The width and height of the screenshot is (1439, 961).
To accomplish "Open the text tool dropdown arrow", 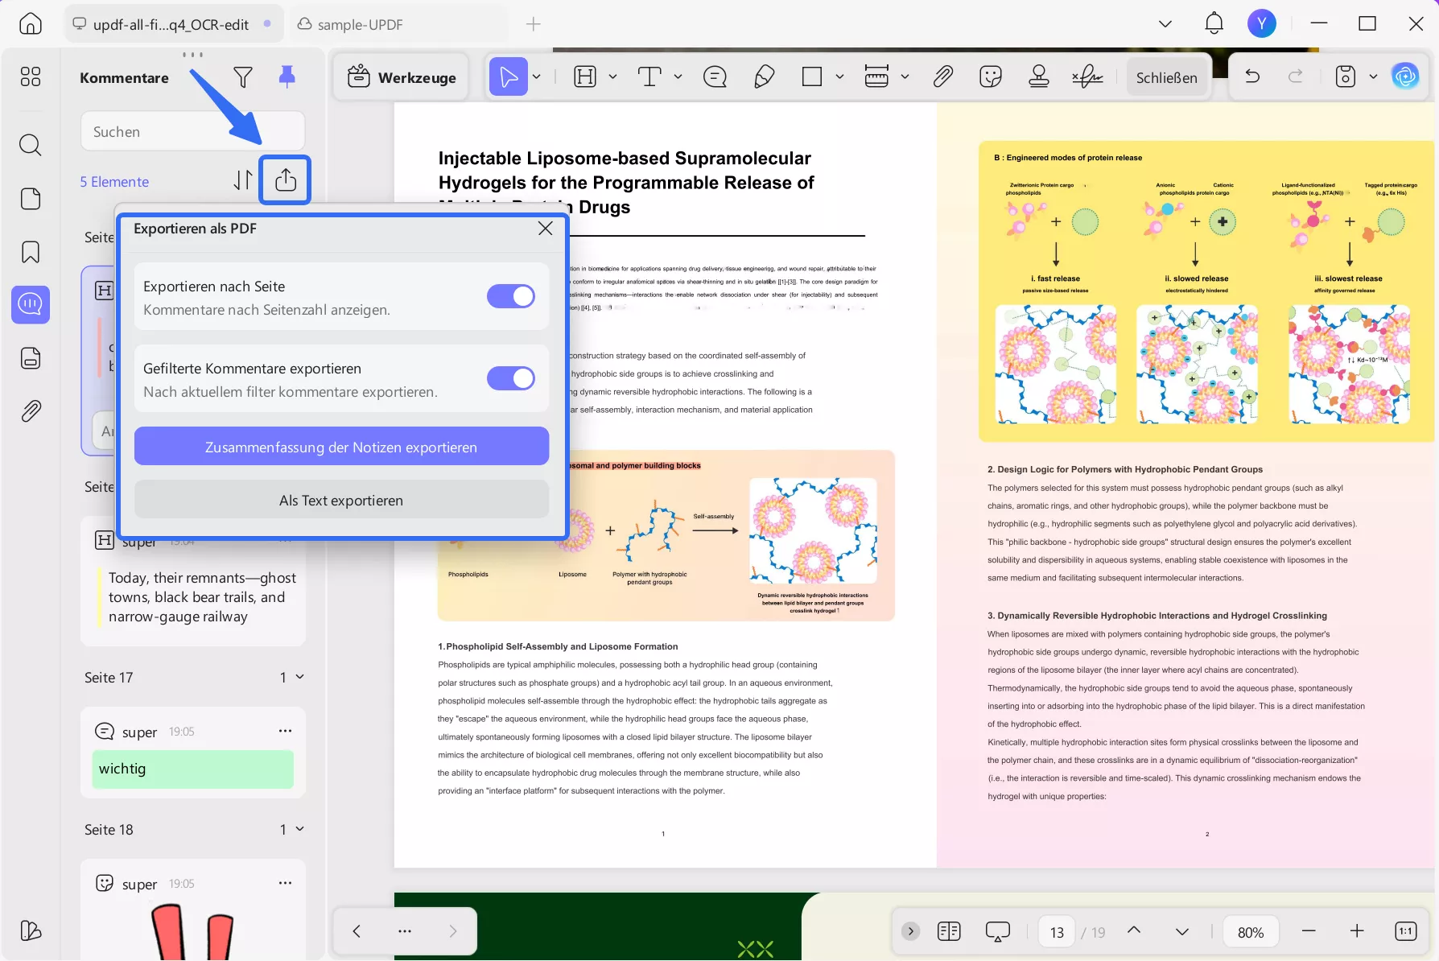I will 678,76.
